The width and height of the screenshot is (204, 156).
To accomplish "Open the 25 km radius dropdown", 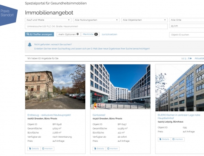I will coord(186,26).
